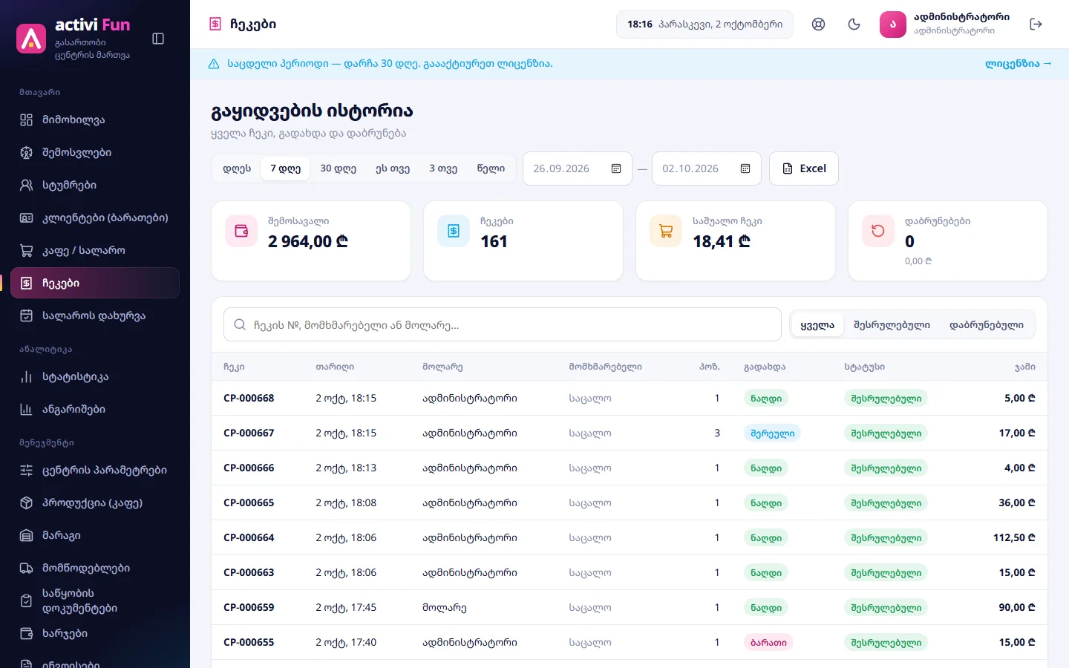Filter receipts by დაბრუნებული status

click(x=986, y=325)
